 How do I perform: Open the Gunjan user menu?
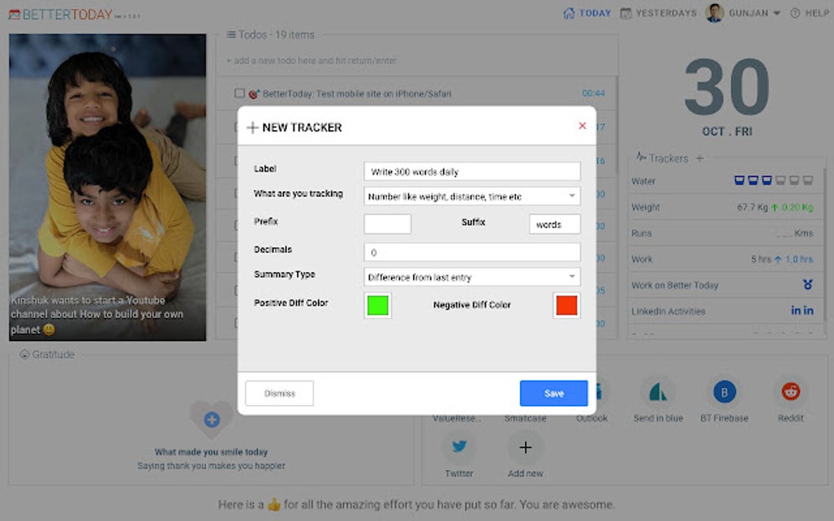(743, 13)
